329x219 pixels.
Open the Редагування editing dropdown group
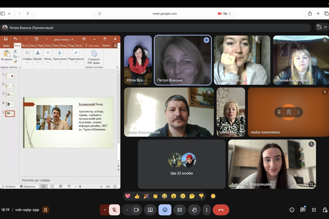point(76,56)
